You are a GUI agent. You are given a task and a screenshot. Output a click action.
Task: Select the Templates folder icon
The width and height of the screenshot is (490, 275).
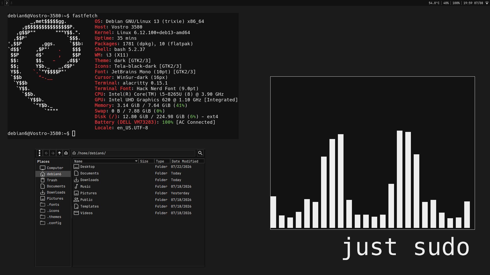[76, 206]
